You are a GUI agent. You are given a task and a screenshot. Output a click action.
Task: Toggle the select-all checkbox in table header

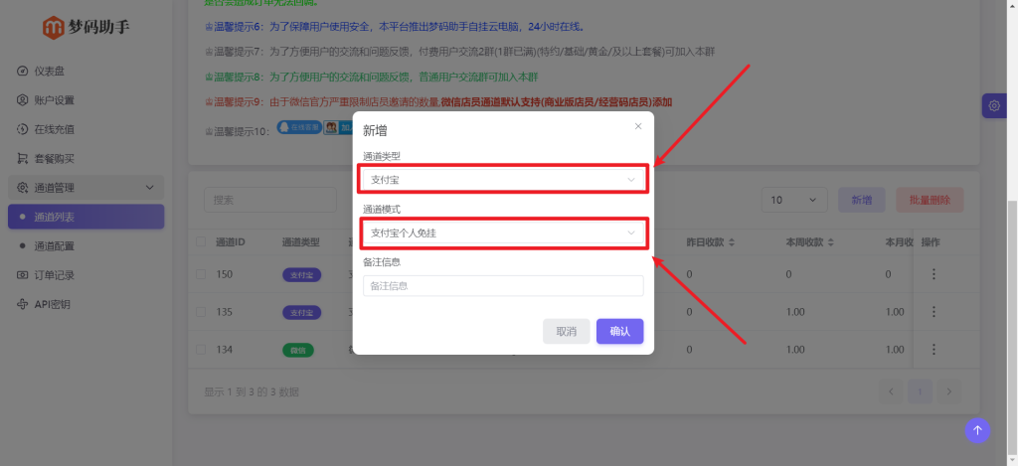tap(202, 241)
